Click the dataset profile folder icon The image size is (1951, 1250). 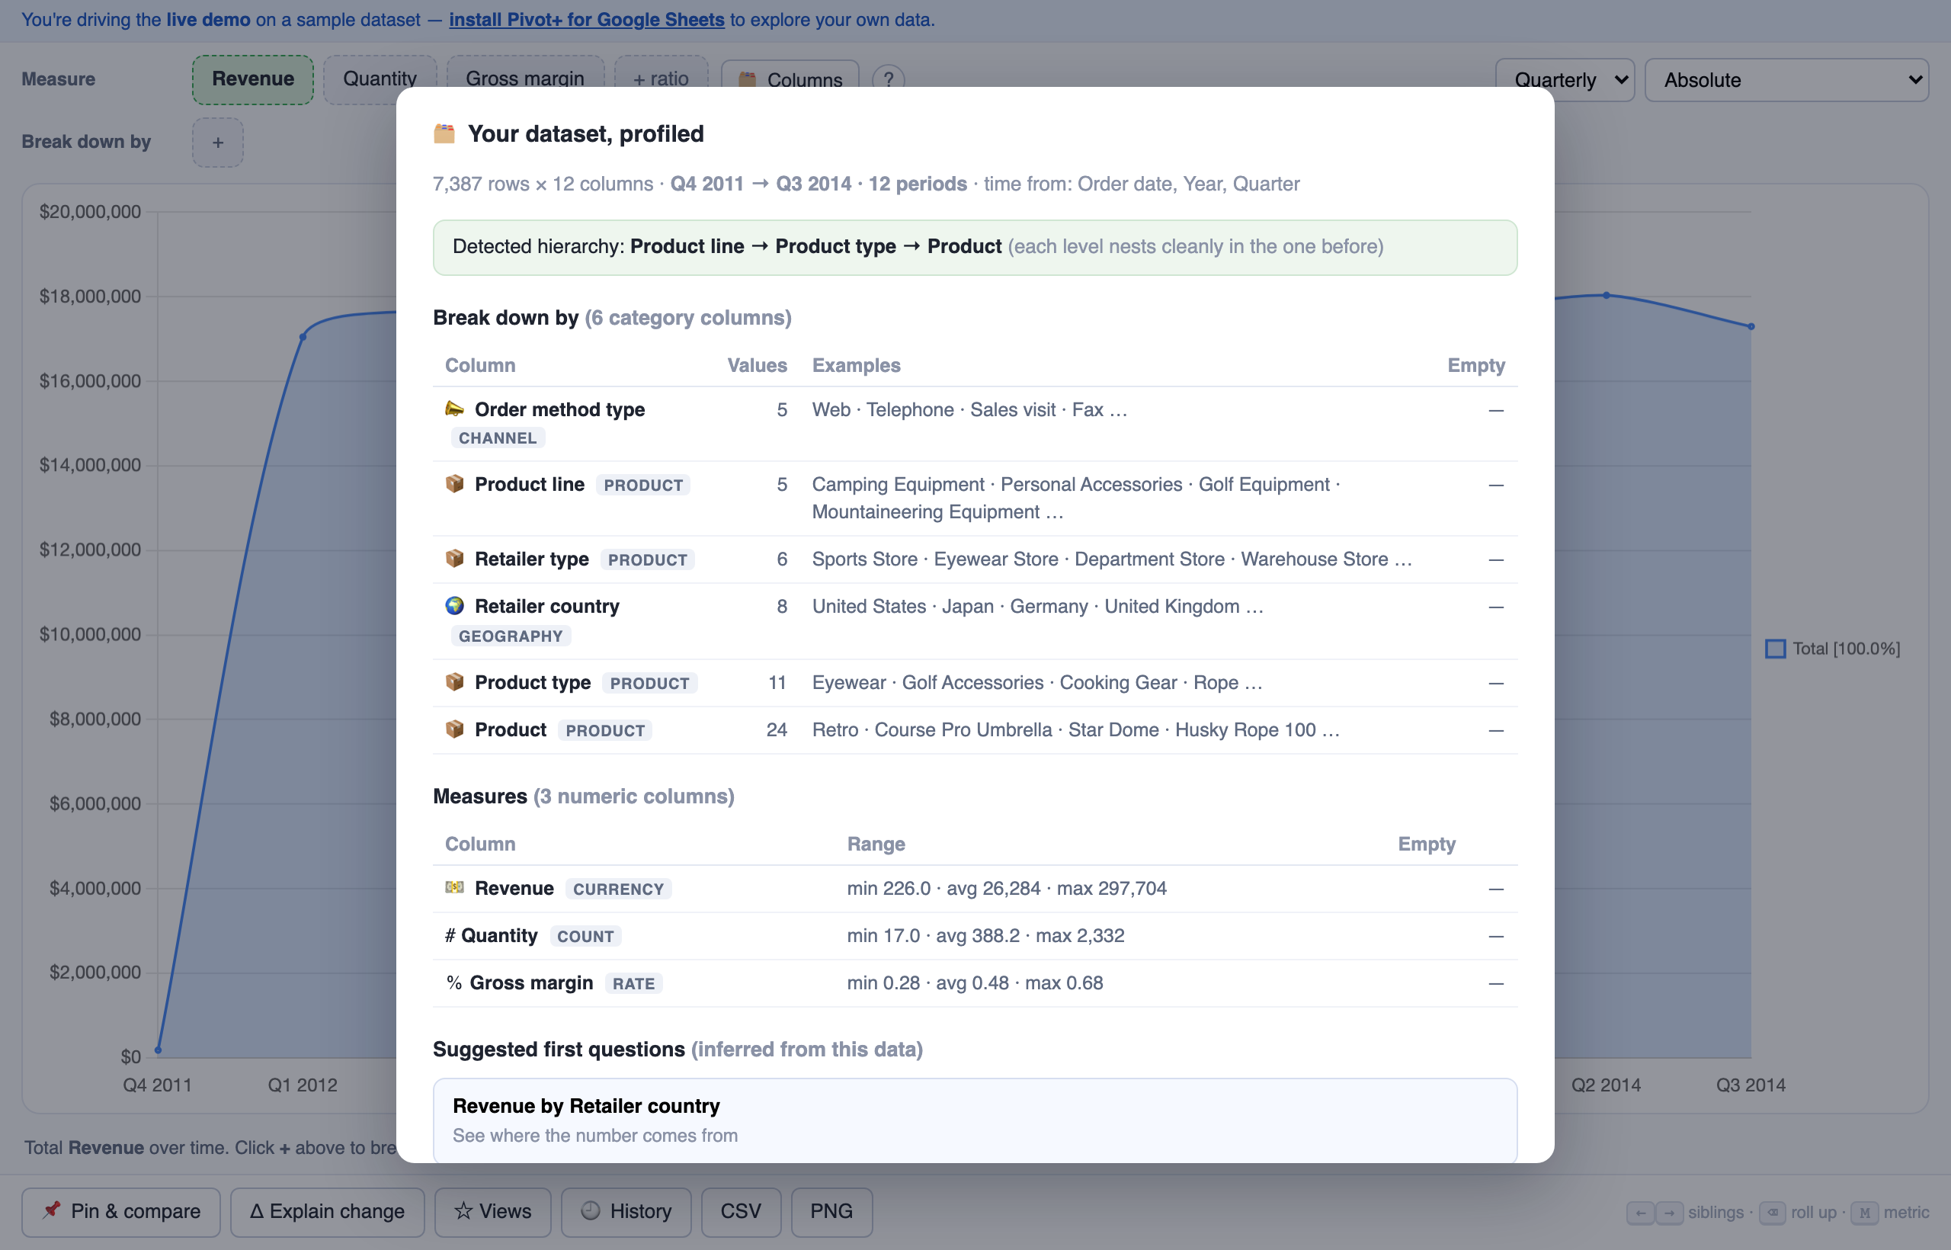444,133
